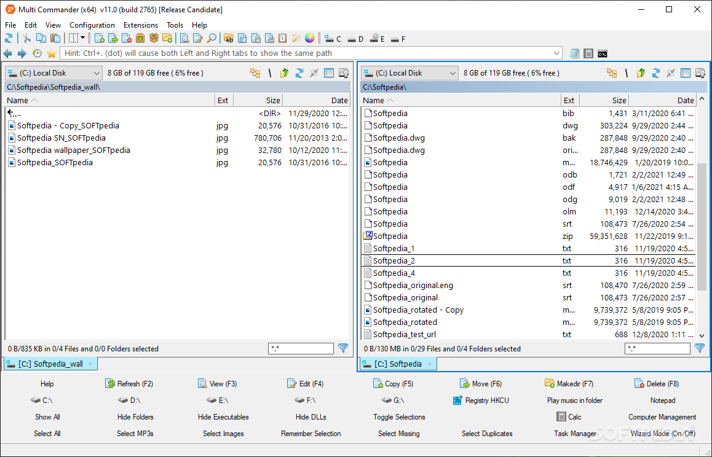Open the Tools menu
This screenshot has height=457, width=712.
pos(175,25)
